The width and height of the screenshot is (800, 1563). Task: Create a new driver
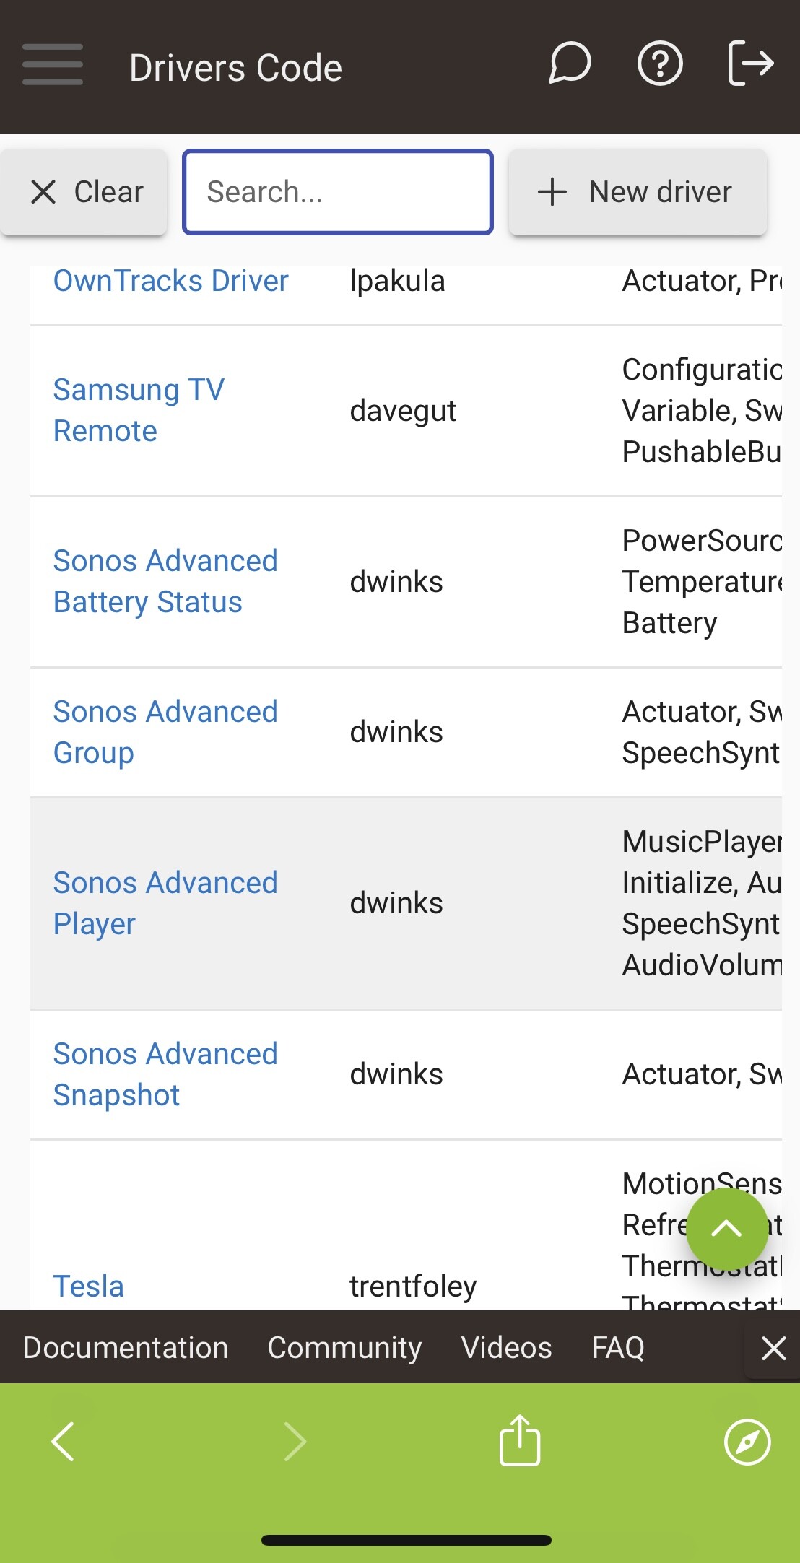(637, 192)
